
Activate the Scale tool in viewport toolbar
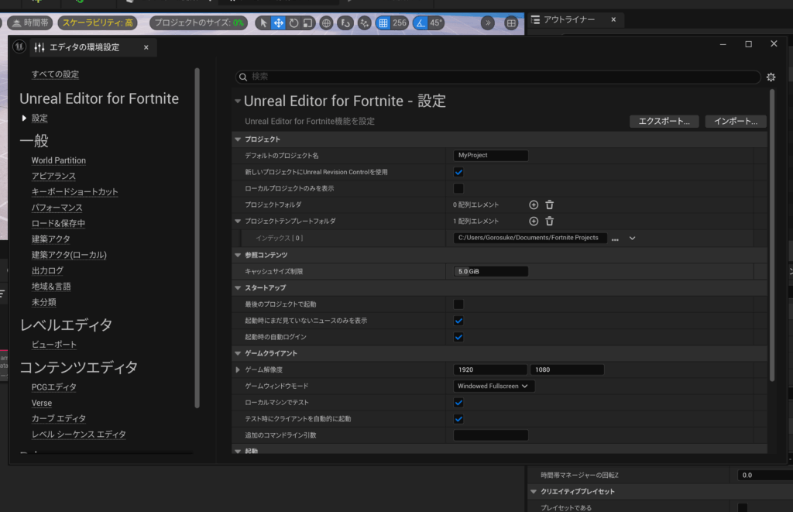click(308, 22)
